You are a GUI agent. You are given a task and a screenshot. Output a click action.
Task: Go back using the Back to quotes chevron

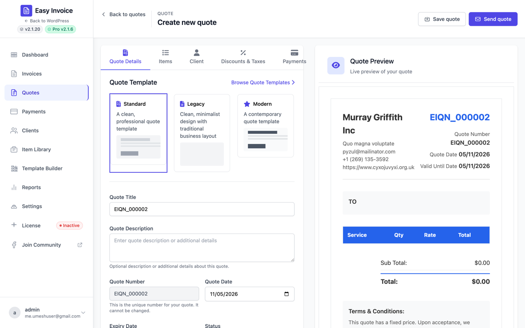[104, 14]
